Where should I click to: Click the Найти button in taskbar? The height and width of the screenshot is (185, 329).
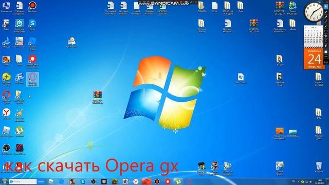(x=41, y=181)
